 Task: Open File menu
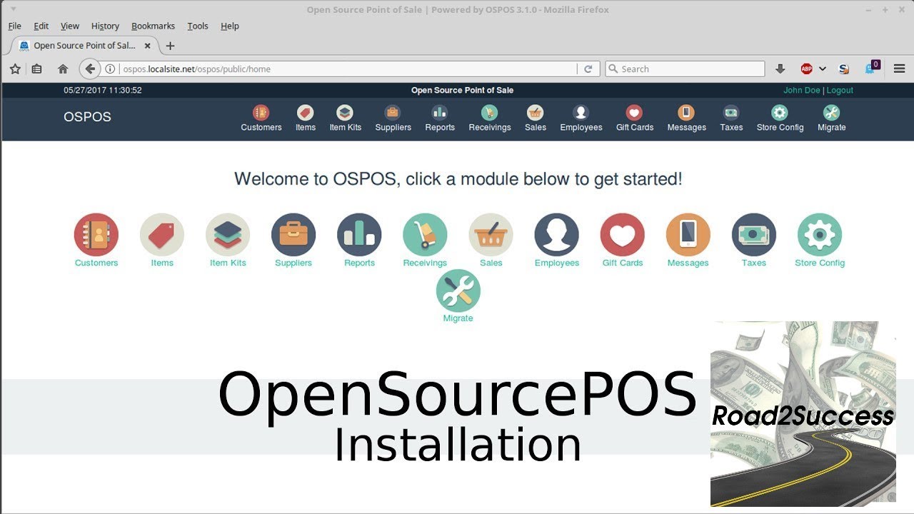tap(14, 26)
